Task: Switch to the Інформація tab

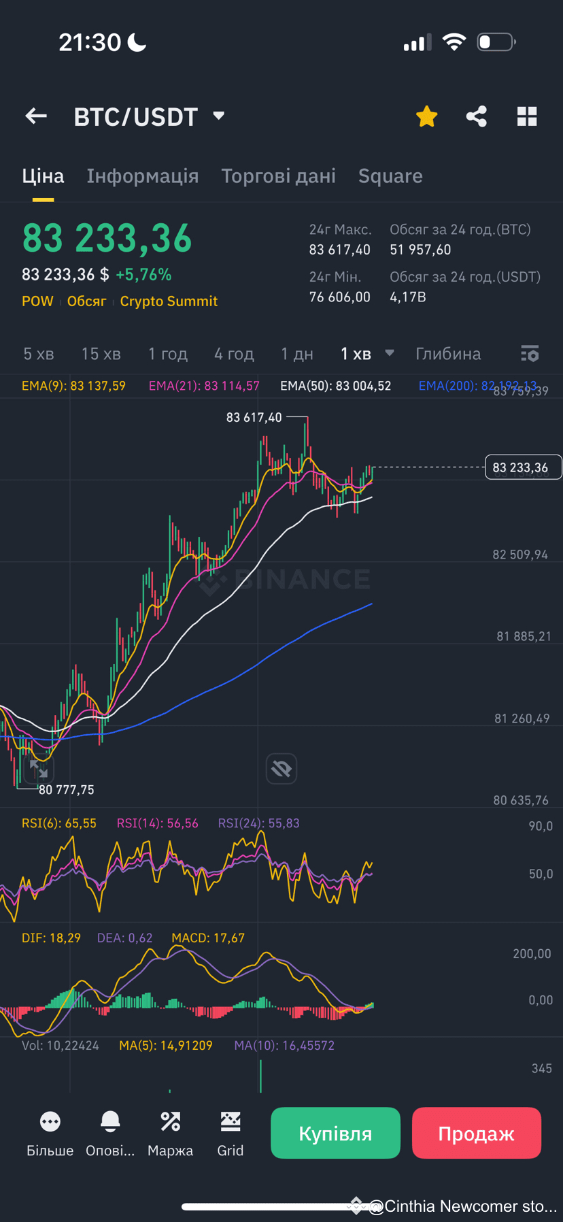Action: 143,176
